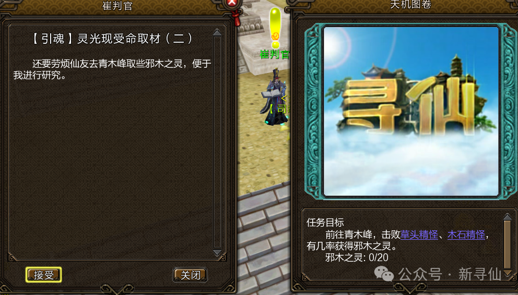Click the quest dialog scroll up arrow
518x295 pixels.
(217, 32)
